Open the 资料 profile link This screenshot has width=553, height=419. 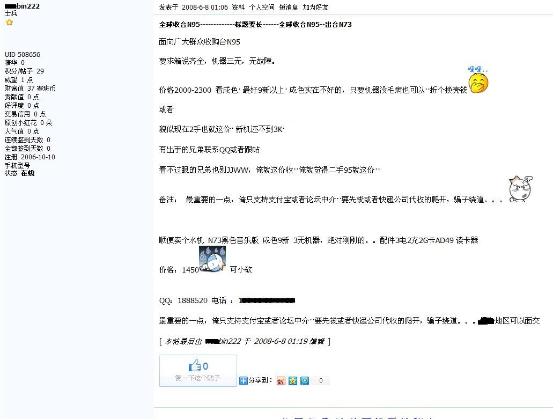238,8
